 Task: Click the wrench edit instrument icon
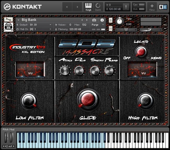coord(9,19)
